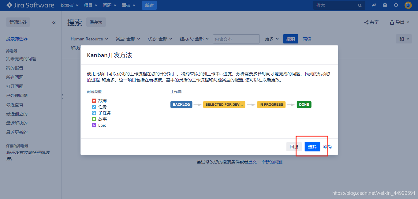Focus the 包含文本 text input
This screenshot has height=199, width=418.
click(x=236, y=39)
